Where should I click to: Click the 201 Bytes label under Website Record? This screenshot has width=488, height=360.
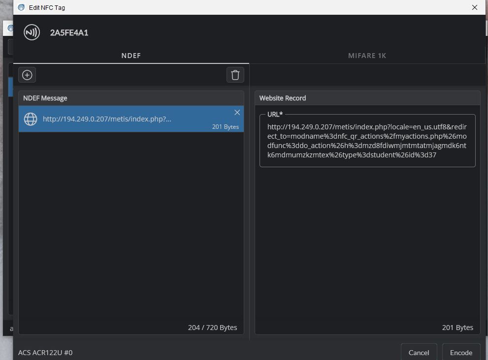(457, 328)
